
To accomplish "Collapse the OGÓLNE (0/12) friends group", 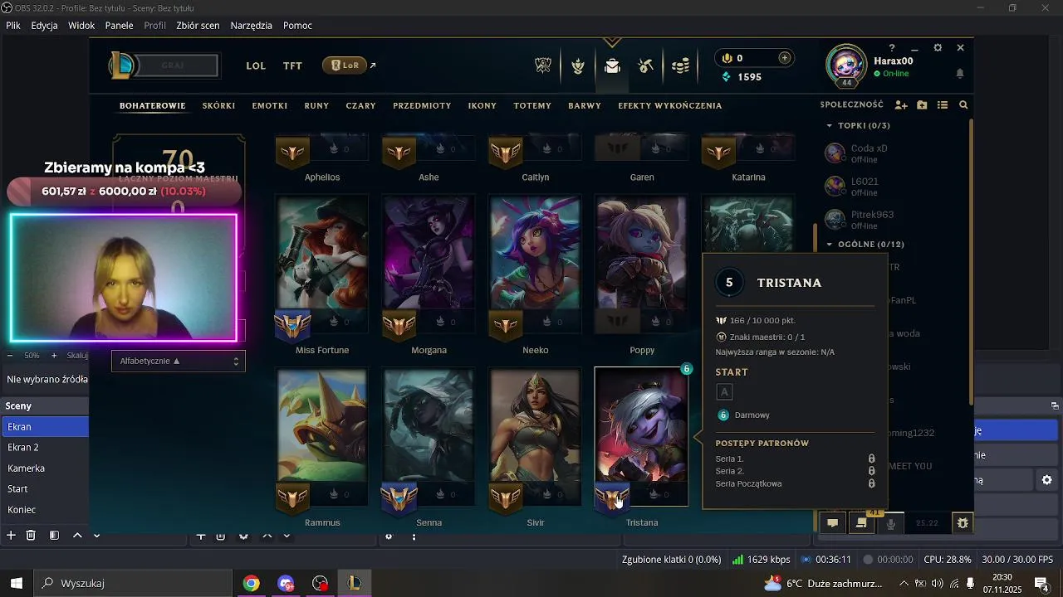I will pyautogui.click(x=829, y=245).
